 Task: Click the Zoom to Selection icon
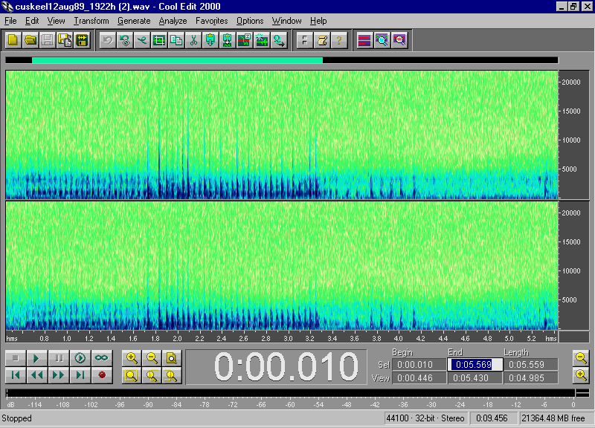(132, 375)
